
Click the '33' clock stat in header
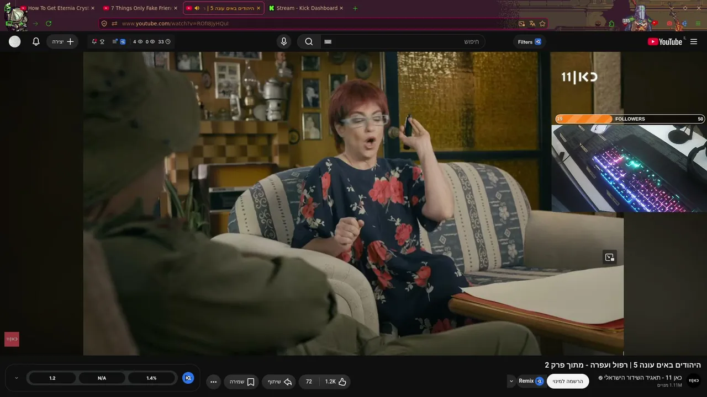[164, 41]
